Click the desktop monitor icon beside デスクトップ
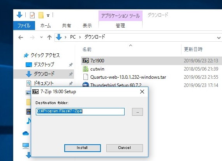 [29, 65]
